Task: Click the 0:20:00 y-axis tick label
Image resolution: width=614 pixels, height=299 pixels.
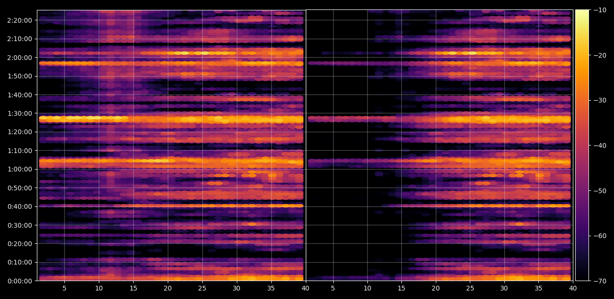Action: pyautogui.click(x=20, y=244)
